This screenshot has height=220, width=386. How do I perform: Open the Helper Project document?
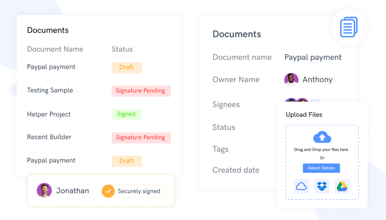pos(49,114)
